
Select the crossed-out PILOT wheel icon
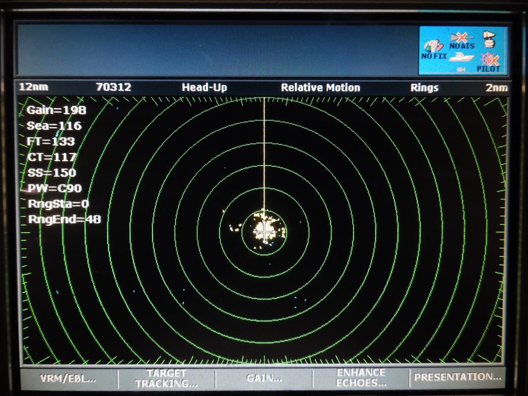point(489,62)
